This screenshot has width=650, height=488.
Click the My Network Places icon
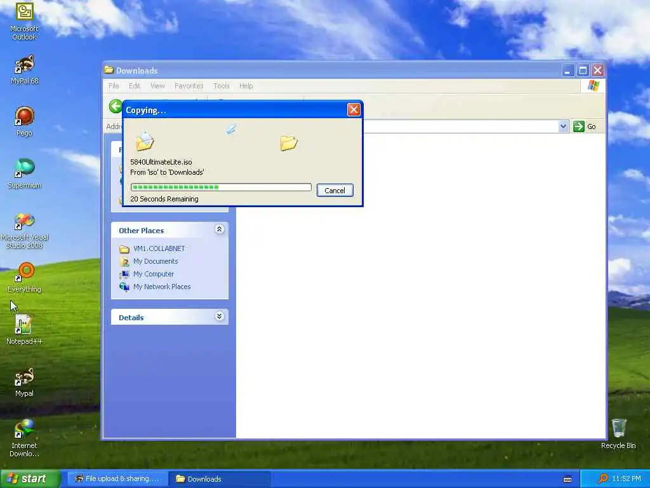(124, 287)
